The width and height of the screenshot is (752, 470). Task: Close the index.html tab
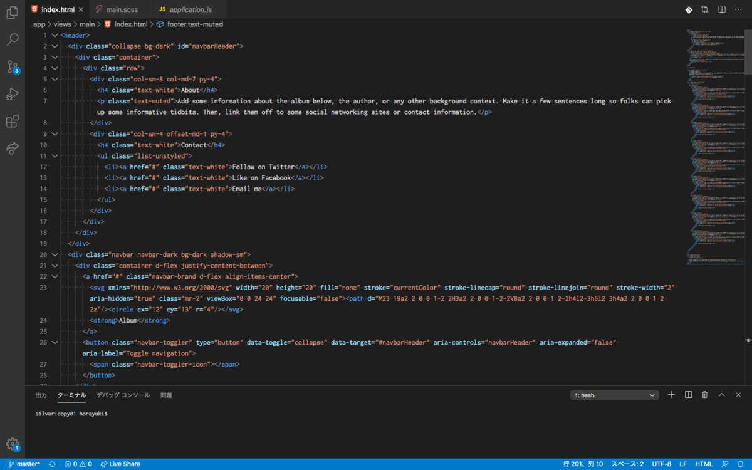pos(81,9)
